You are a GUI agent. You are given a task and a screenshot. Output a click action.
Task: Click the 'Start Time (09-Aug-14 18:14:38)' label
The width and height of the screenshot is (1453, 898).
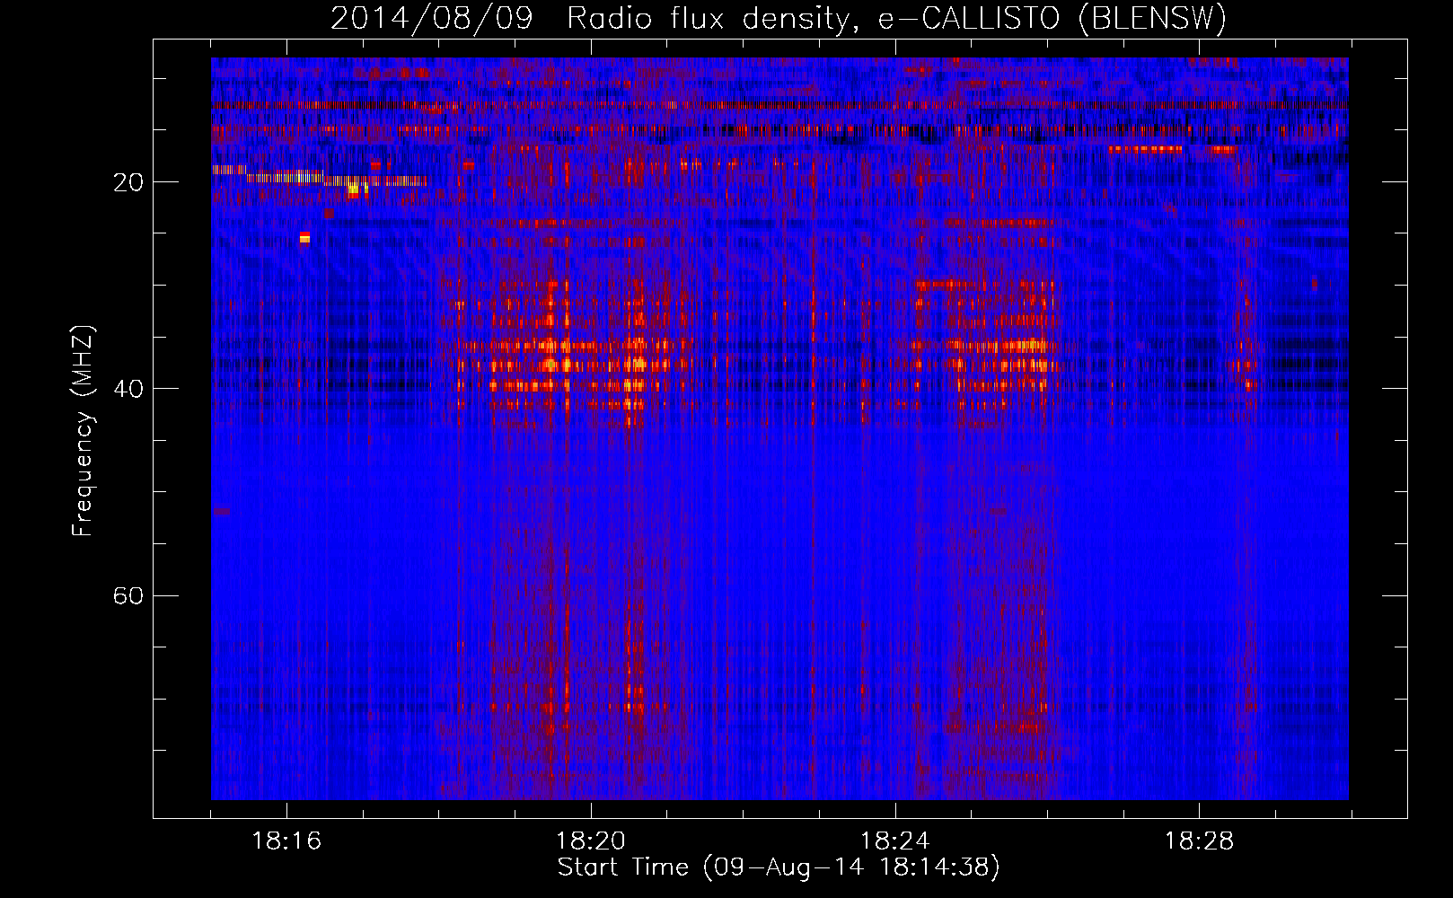779,867
